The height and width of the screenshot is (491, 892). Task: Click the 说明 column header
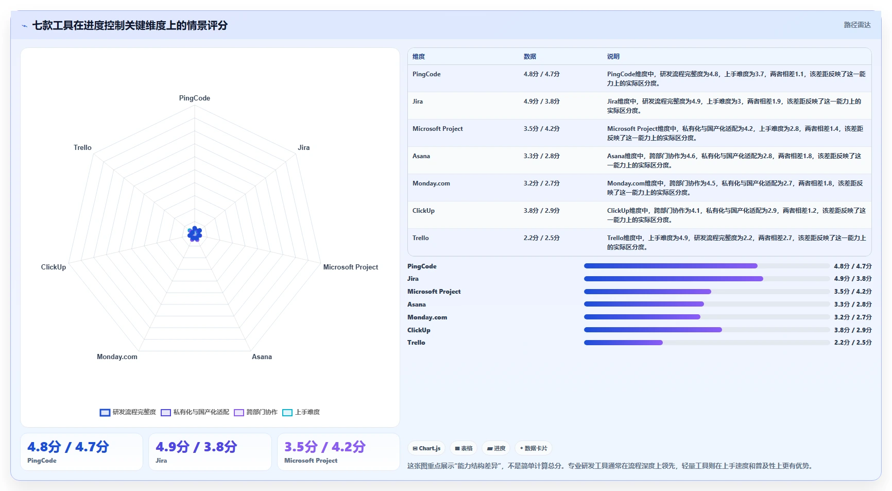613,57
